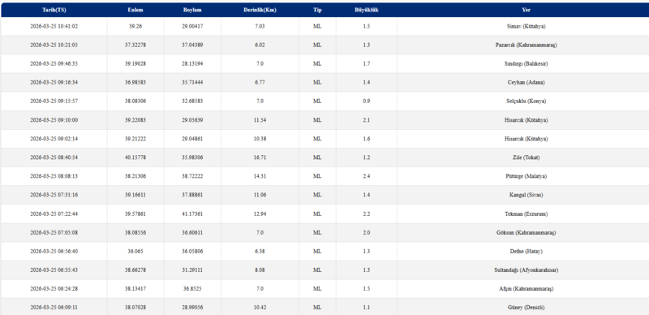Select the depth value 10.38
Viewport: 649px width, 315px height.
(260, 139)
